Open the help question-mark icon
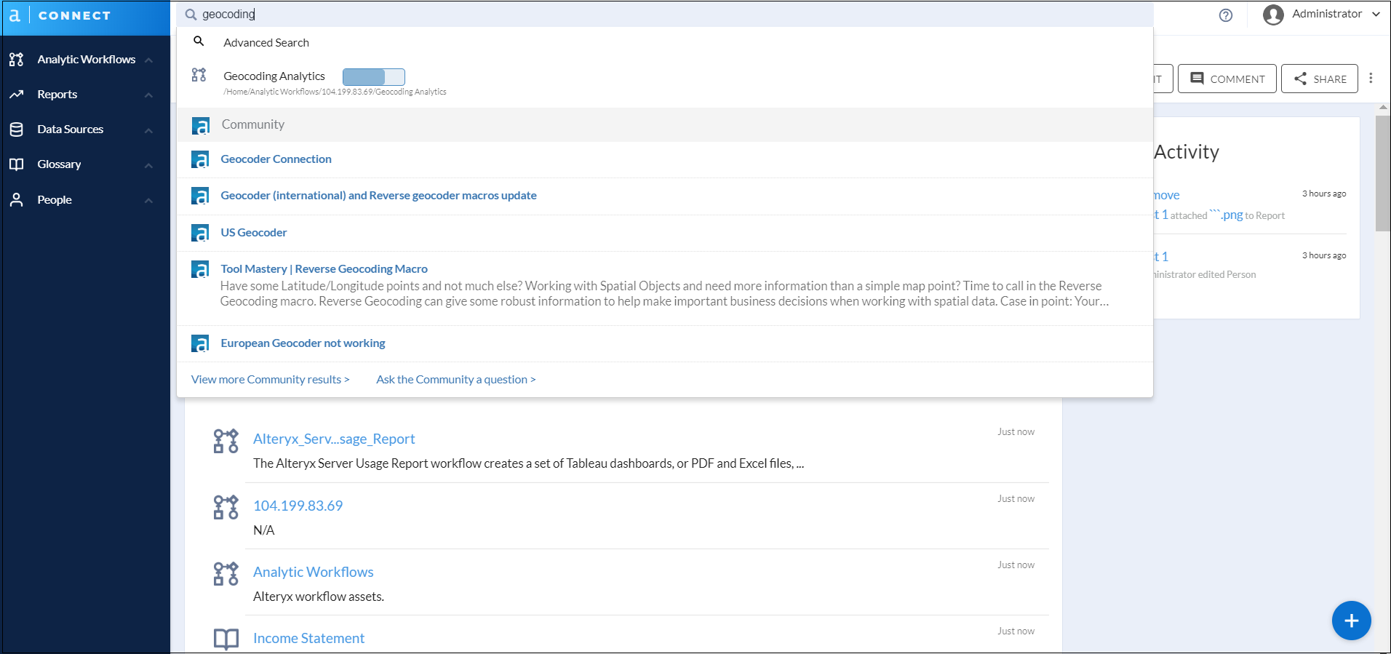This screenshot has height=654, width=1391. click(1226, 15)
